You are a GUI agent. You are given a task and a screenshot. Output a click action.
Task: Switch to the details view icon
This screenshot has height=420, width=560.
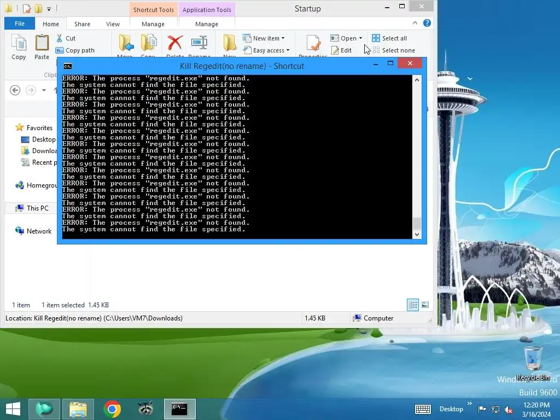pos(413,305)
